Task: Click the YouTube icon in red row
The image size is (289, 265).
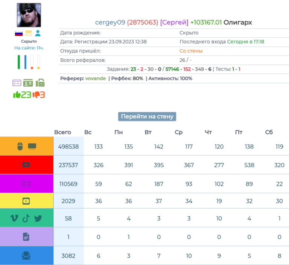Action: coord(26,165)
